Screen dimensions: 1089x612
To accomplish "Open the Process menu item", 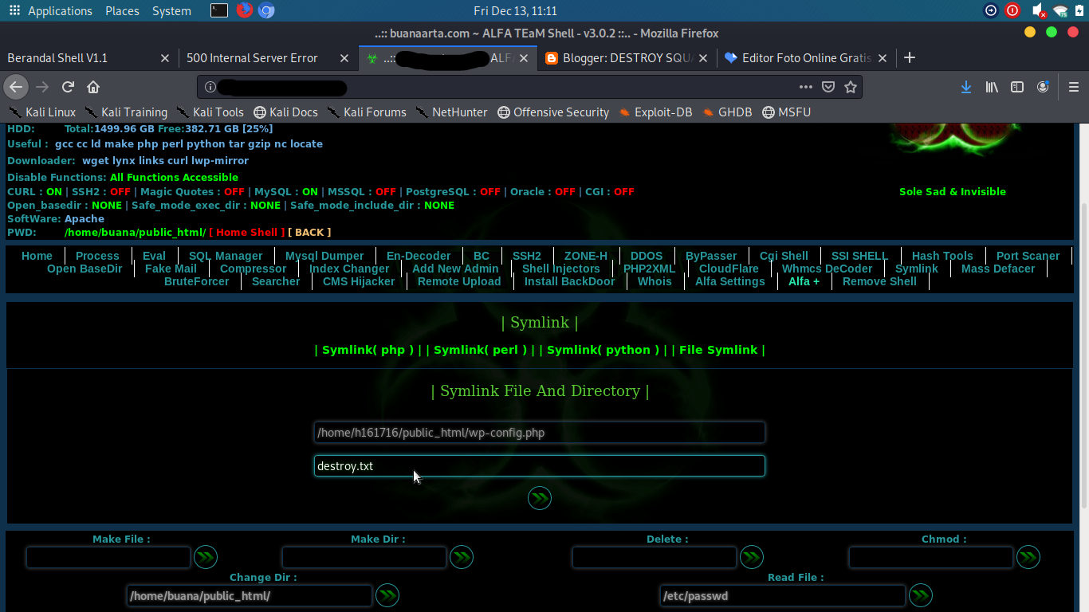I will pyautogui.click(x=97, y=256).
